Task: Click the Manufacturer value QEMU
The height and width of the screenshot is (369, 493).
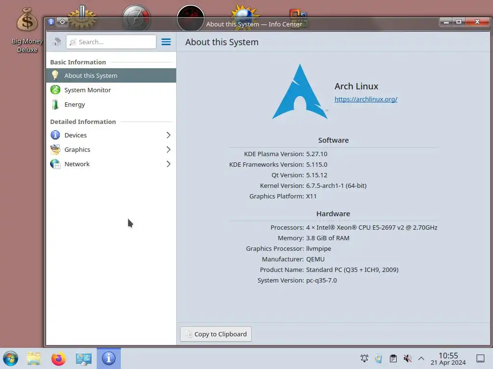Action: point(315,259)
